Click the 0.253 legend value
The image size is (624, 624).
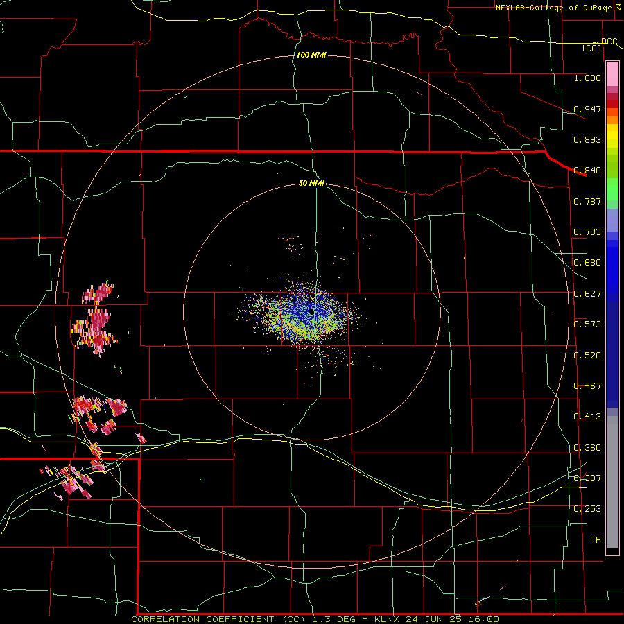pyautogui.click(x=587, y=509)
